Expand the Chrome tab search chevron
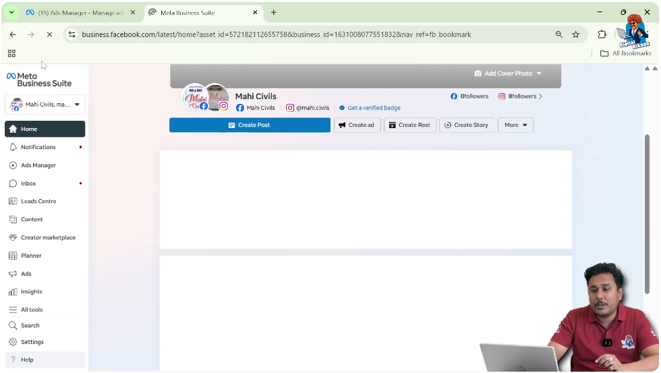The image size is (661, 373). coord(11,12)
